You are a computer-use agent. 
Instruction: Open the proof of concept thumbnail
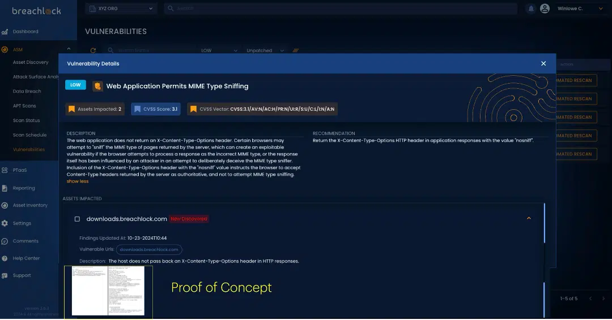[x=108, y=291]
